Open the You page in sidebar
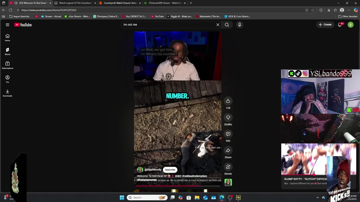360x202 pixels. point(8,79)
